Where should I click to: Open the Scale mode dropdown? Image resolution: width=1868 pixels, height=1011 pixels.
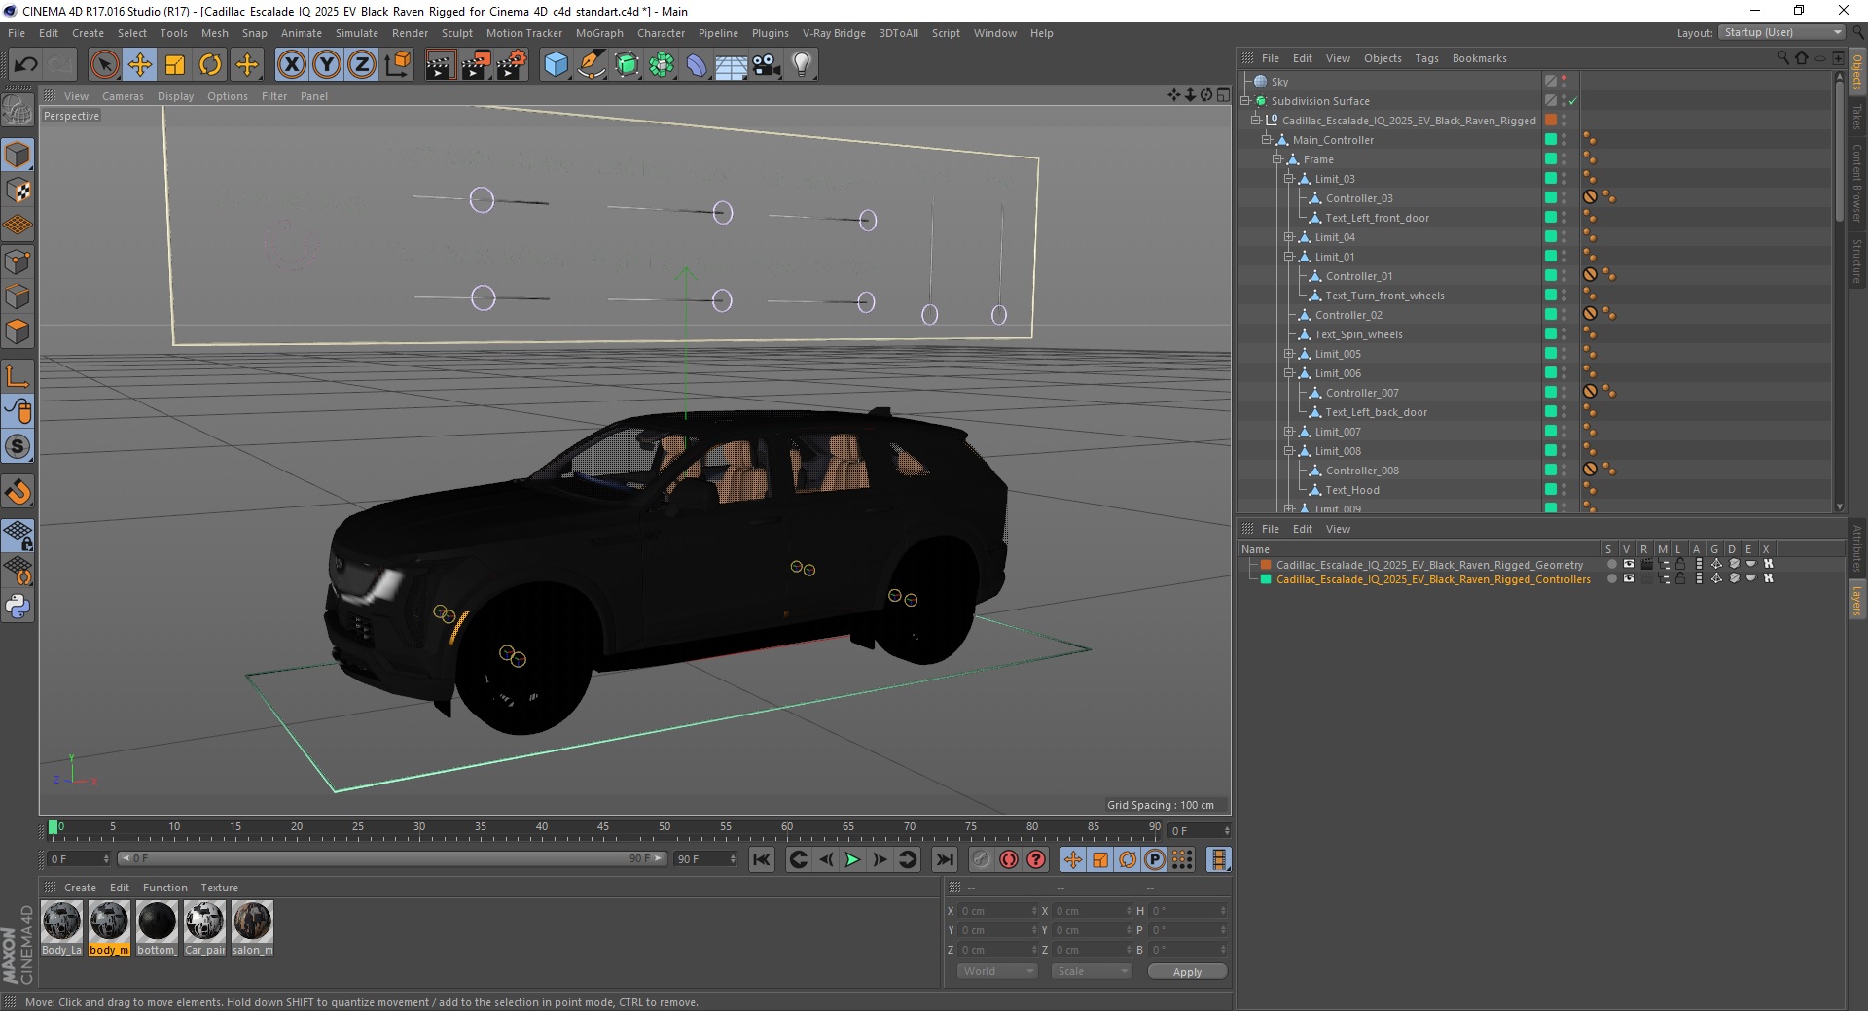(x=1092, y=971)
